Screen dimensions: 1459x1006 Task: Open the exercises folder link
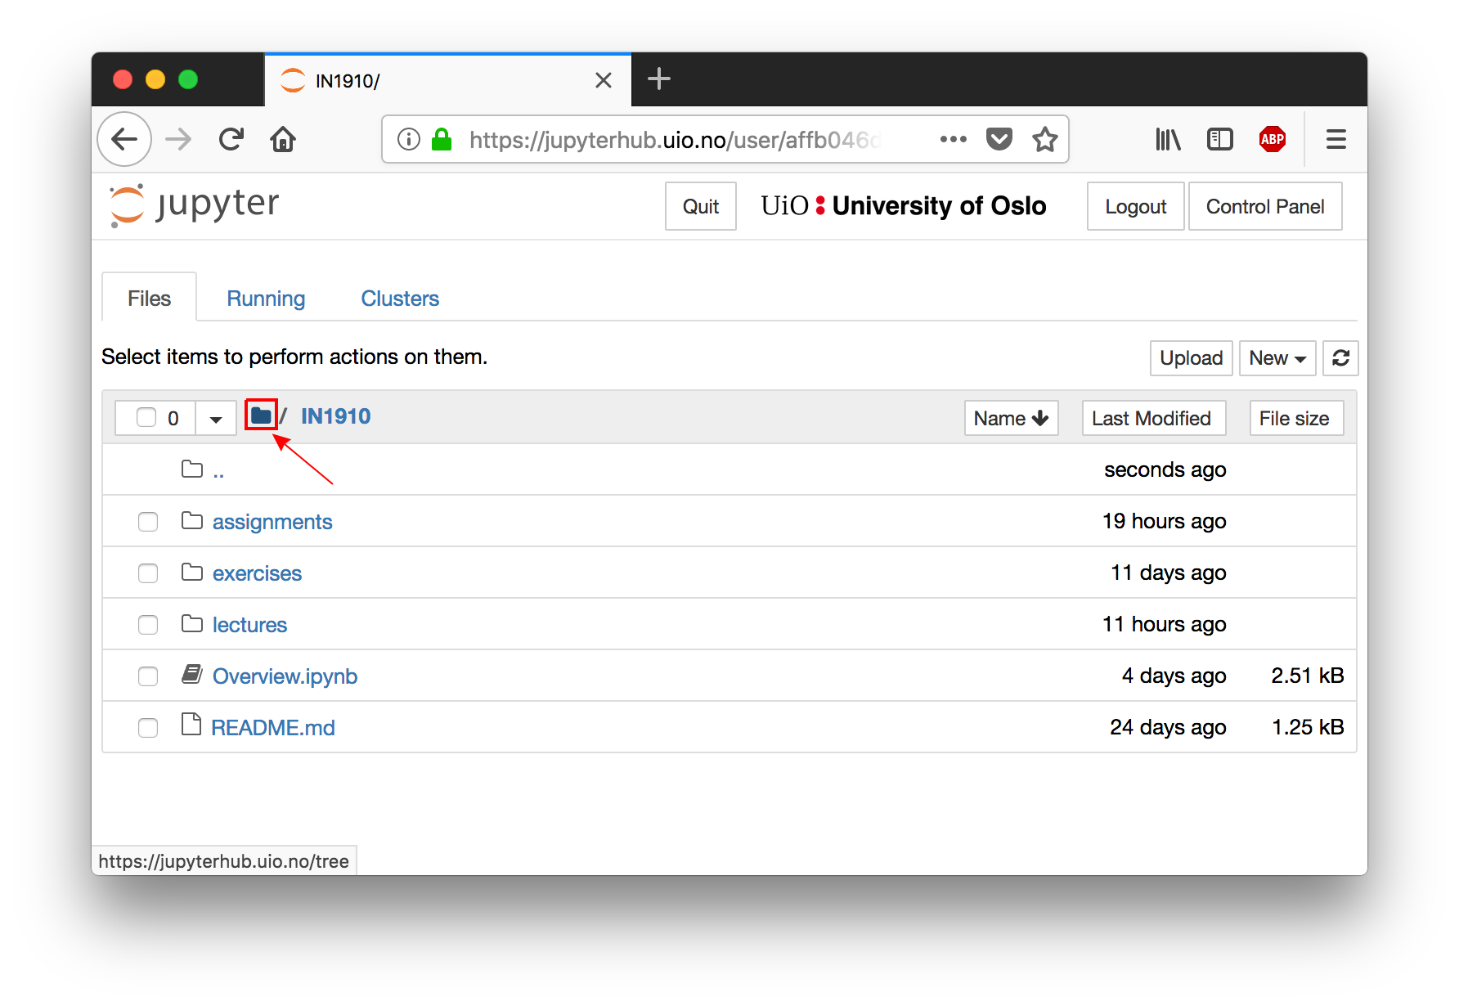pos(257,573)
